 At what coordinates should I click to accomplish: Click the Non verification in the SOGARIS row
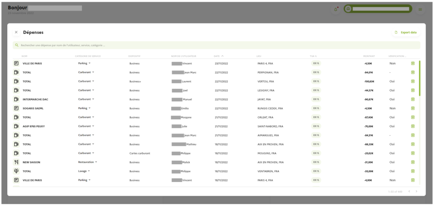coord(392,108)
